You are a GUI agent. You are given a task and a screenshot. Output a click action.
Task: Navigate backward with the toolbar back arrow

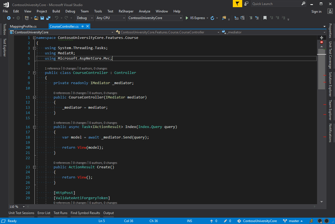click(9, 18)
